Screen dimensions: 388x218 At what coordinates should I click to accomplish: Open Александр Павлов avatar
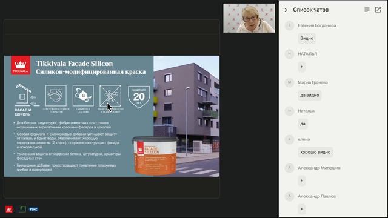click(289, 196)
